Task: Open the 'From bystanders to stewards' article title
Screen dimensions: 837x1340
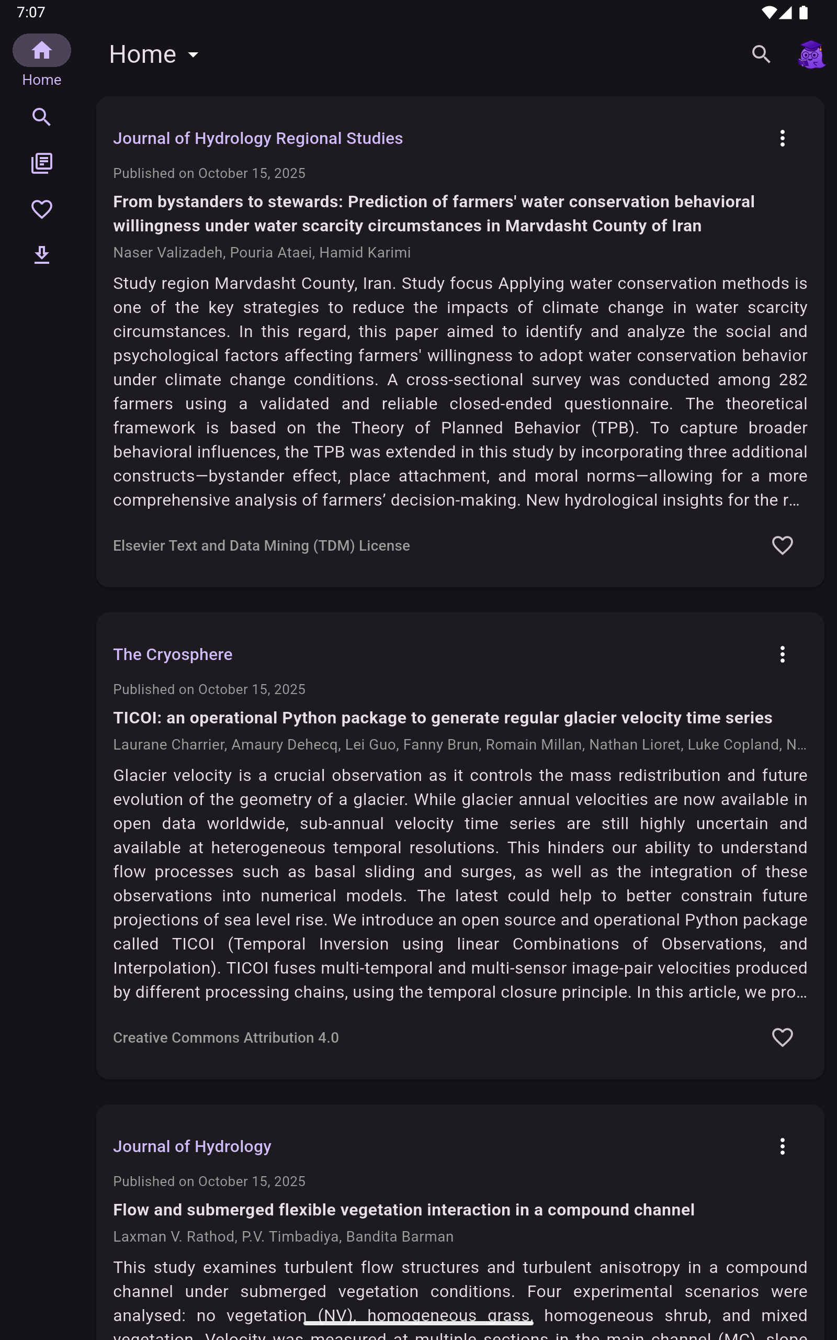Action: tap(434, 214)
